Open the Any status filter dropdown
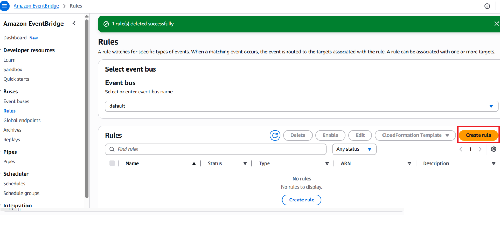Screen dimensions: 500x225 click(x=354, y=149)
